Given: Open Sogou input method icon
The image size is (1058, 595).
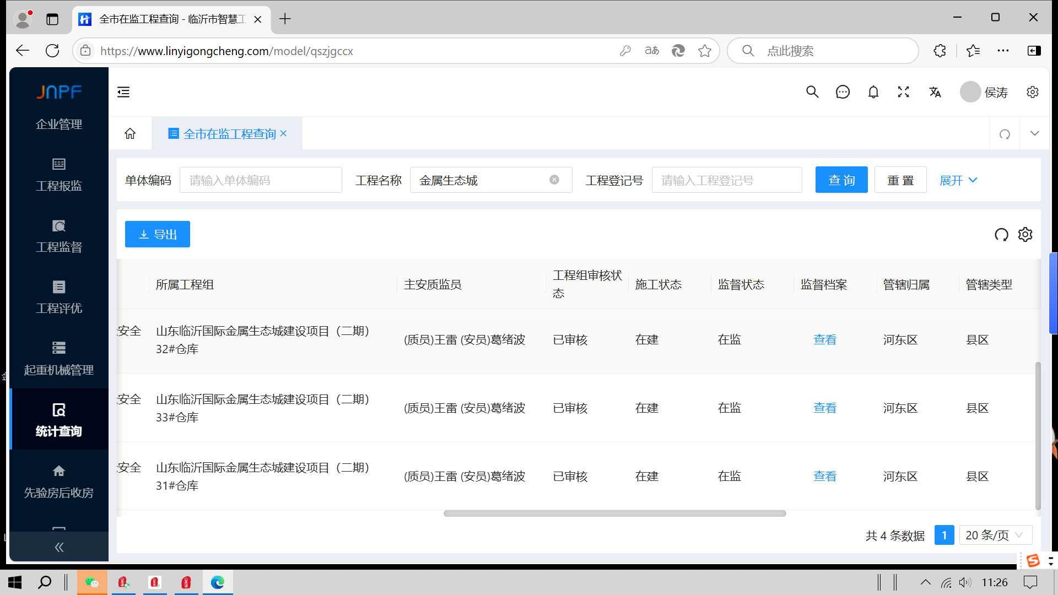Looking at the screenshot, I should tap(1033, 560).
